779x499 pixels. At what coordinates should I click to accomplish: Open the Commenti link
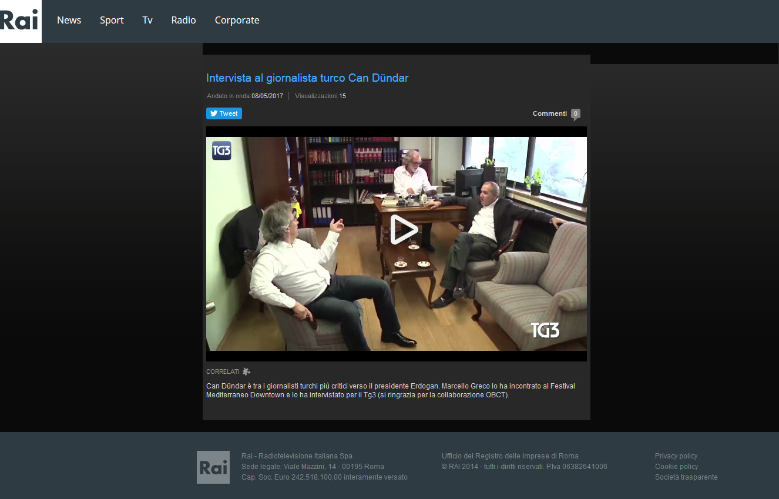point(550,113)
